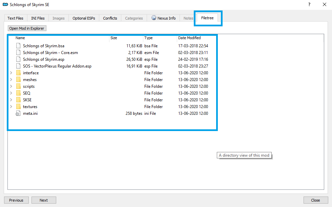Viewport: 332px width, 207px height.
Task: Expand the interface folder
Action: click(11, 73)
